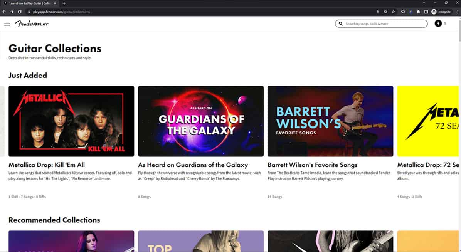Click the Recommended Collections heading
This screenshot has height=252, width=461.
54,220
